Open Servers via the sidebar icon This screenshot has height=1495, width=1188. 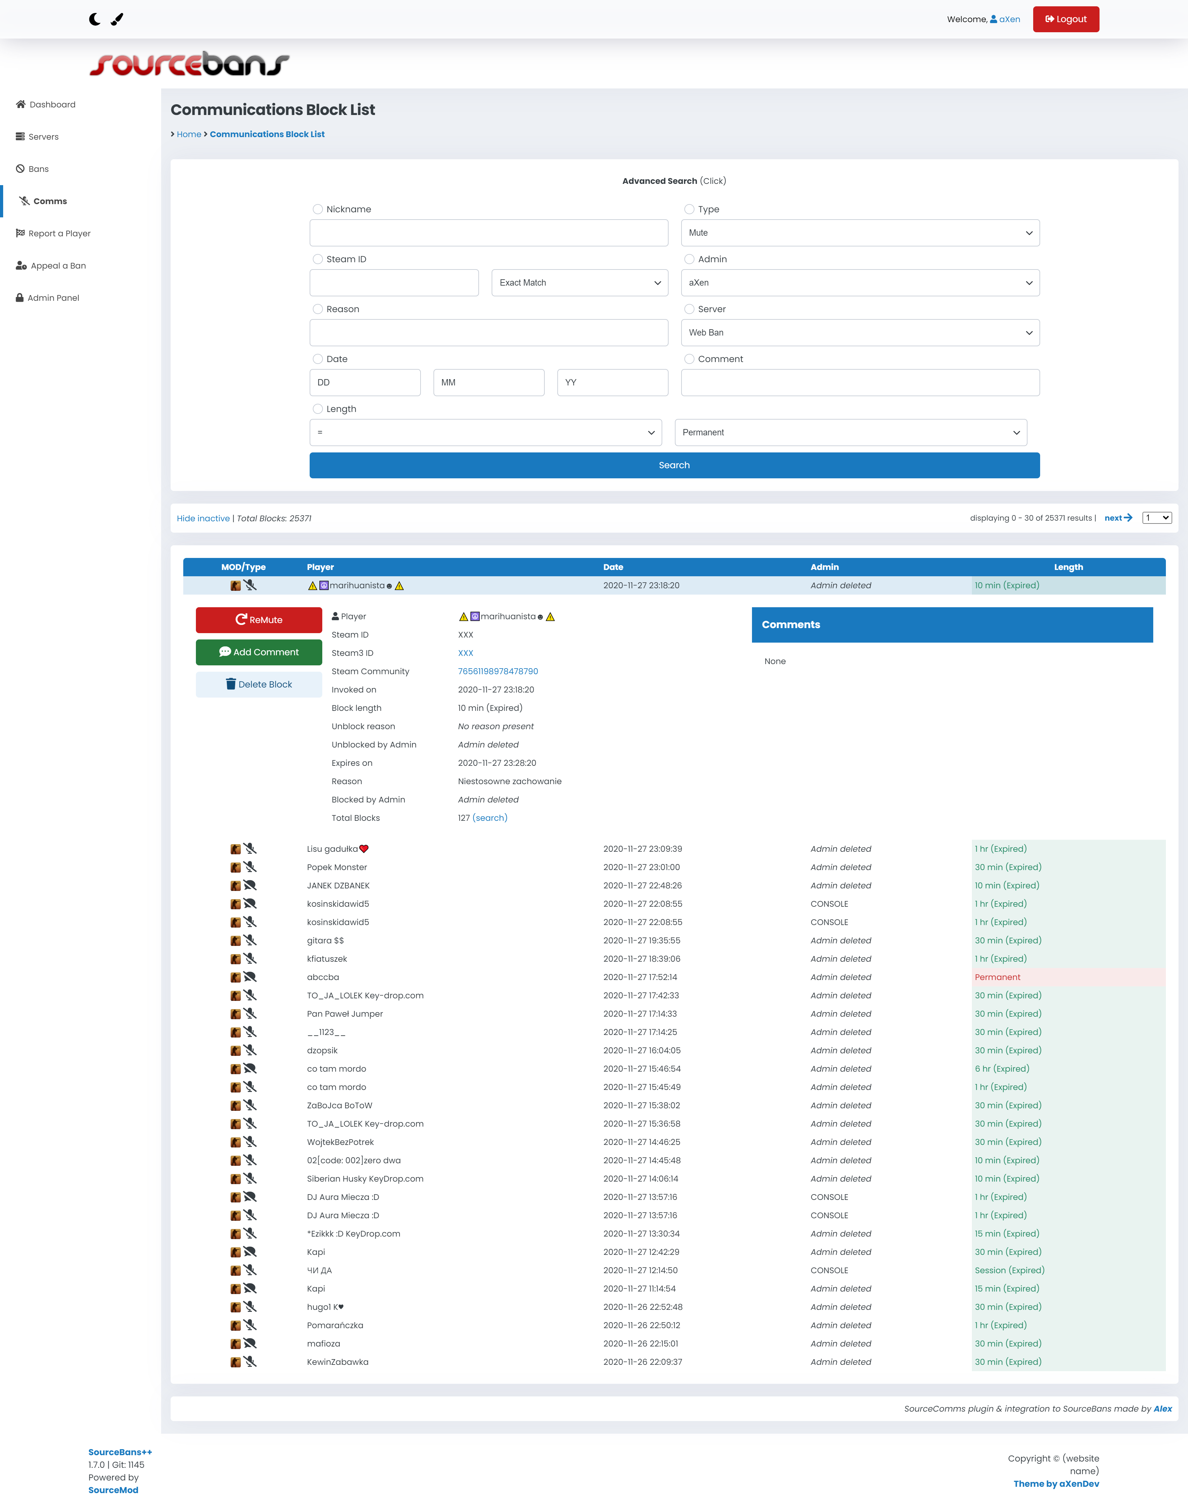coord(20,136)
